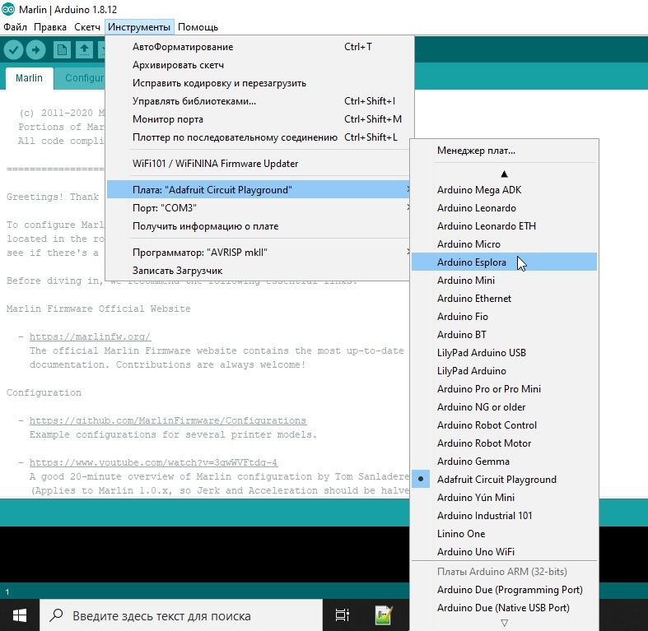Choose Arduino BT board
This screenshot has width=648, height=631.
pyautogui.click(x=504, y=335)
